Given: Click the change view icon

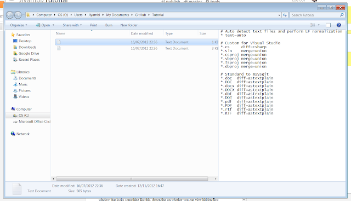Looking at the screenshot, I should click(313, 25).
